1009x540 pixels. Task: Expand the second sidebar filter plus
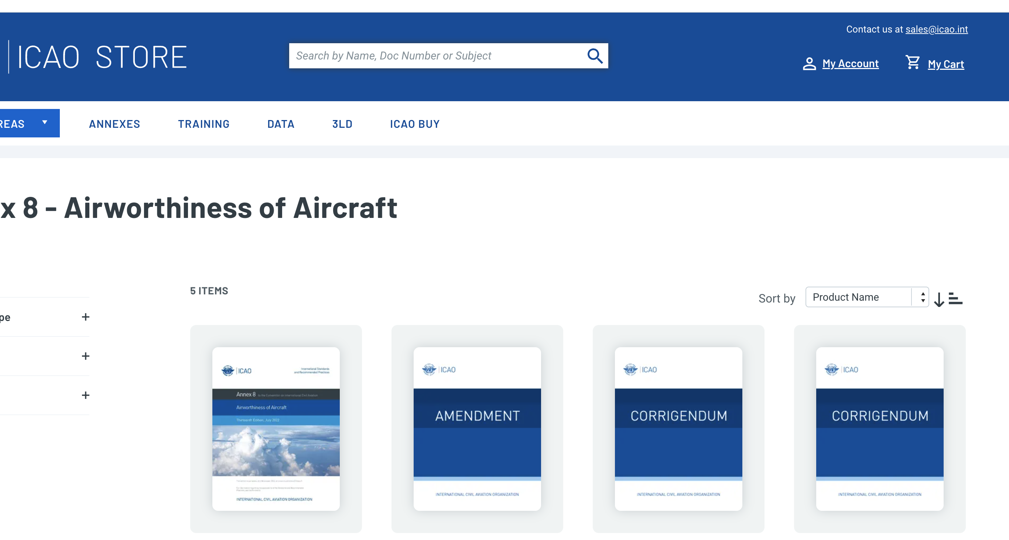pos(85,356)
